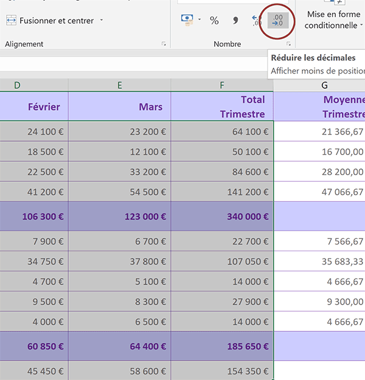Screen dimensions: 365x380
Task: Select cell containing 9 300,00
Action: 319,302
